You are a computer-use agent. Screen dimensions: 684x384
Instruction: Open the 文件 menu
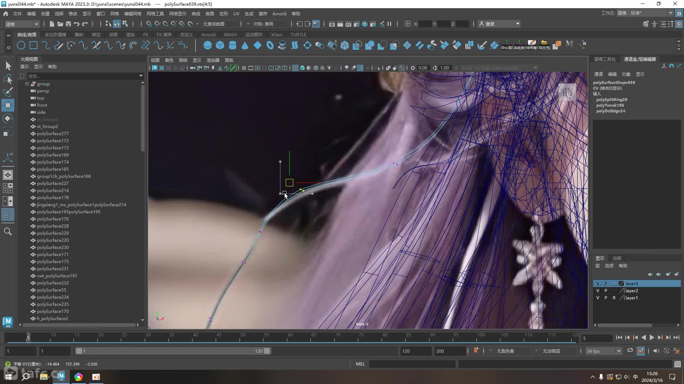(17, 14)
